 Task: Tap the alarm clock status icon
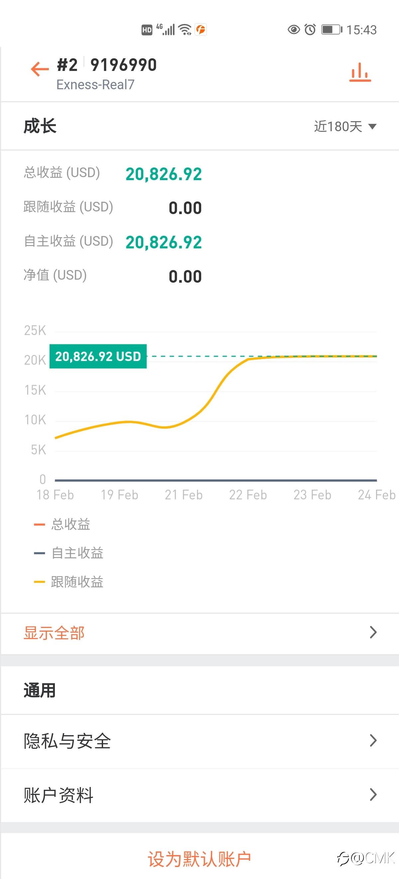[x=310, y=30]
